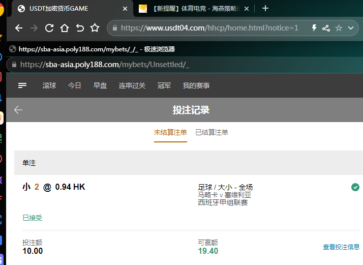The width and height of the screenshot is (363, 265).
Task: Click the share icon in address bar
Action: (x=326, y=28)
